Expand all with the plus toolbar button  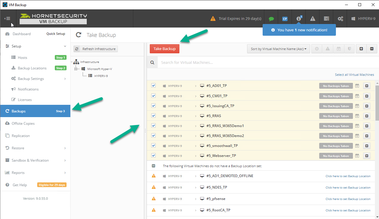[x=361, y=49]
